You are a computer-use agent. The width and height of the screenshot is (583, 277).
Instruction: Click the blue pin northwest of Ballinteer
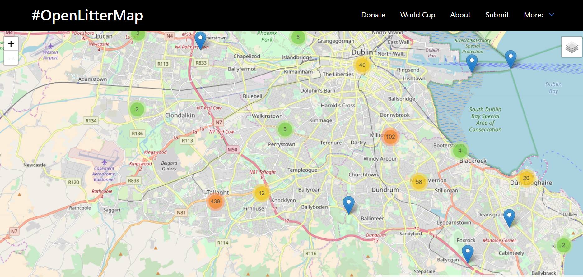[349, 205]
